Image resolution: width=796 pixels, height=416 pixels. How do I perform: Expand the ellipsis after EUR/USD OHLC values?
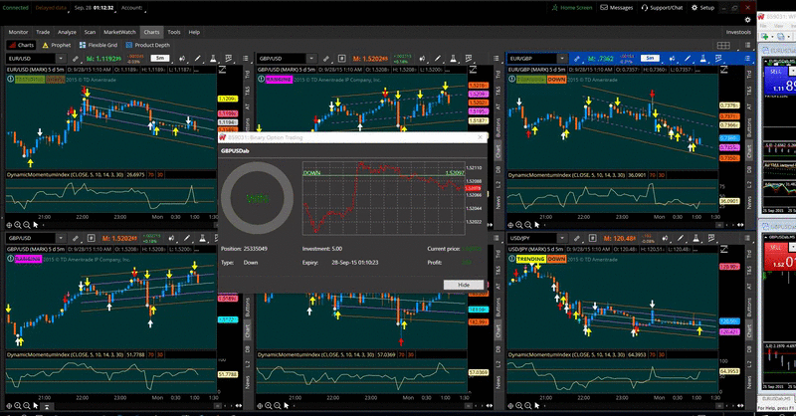[x=196, y=70]
